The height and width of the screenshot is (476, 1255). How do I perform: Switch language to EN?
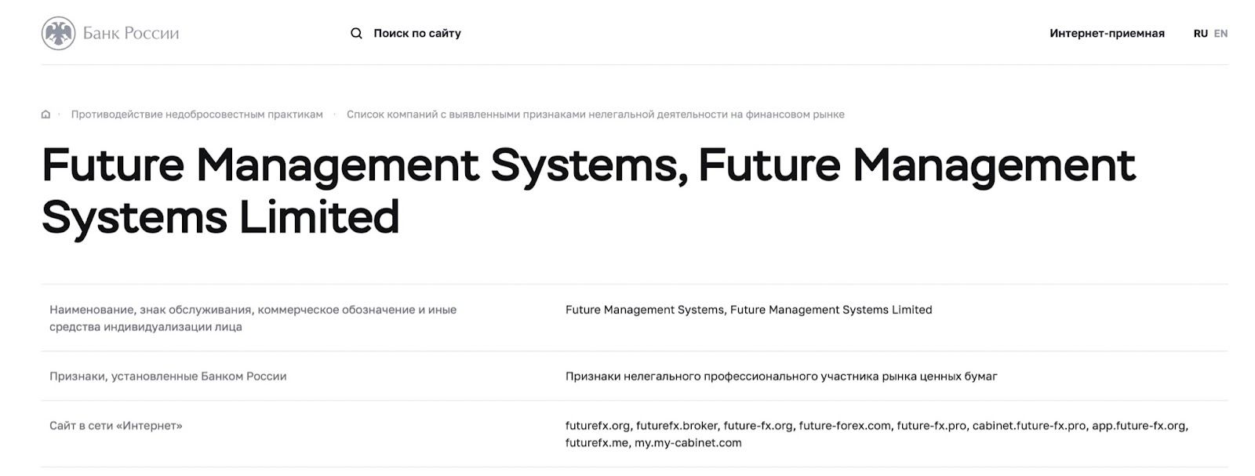tap(1220, 33)
